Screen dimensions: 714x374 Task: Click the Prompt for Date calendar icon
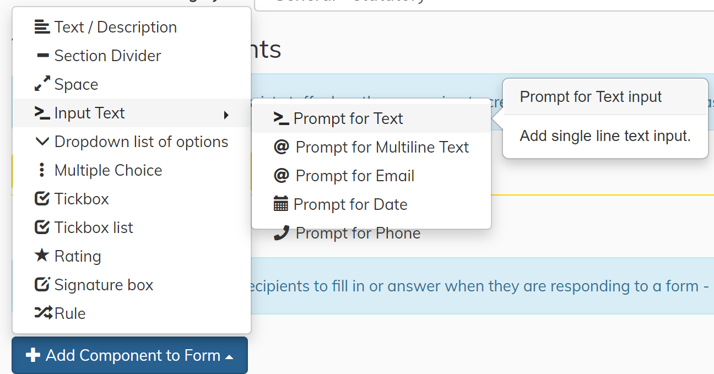point(281,204)
